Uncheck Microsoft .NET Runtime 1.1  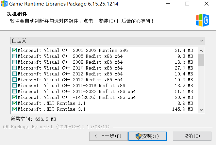[x=14, y=103]
